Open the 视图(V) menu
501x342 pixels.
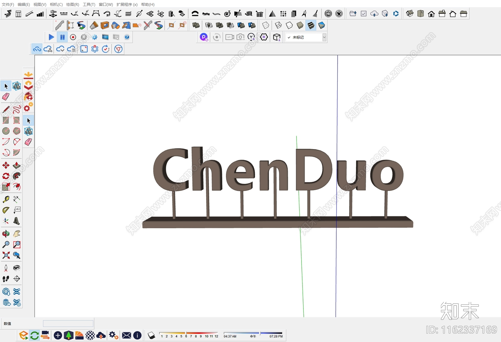pyautogui.click(x=40, y=4)
